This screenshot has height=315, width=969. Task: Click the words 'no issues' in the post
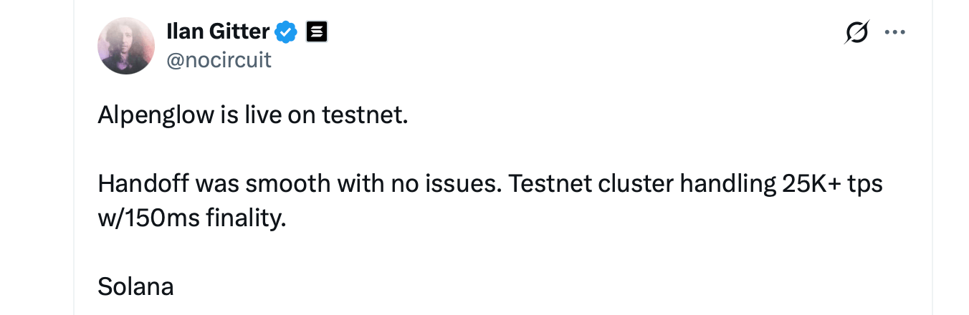pos(447,185)
